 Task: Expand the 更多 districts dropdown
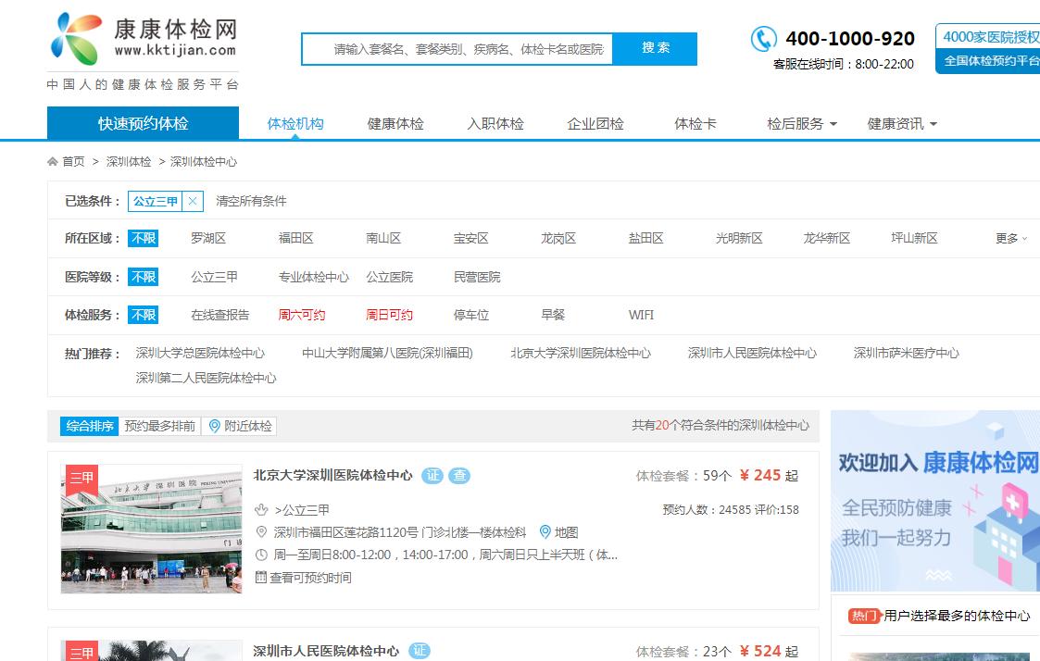(x=1009, y=238)
